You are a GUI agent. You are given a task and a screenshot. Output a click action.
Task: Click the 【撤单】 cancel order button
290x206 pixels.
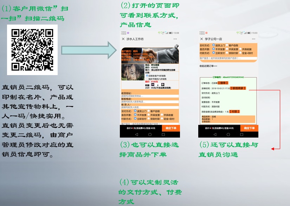coord(223,83)
